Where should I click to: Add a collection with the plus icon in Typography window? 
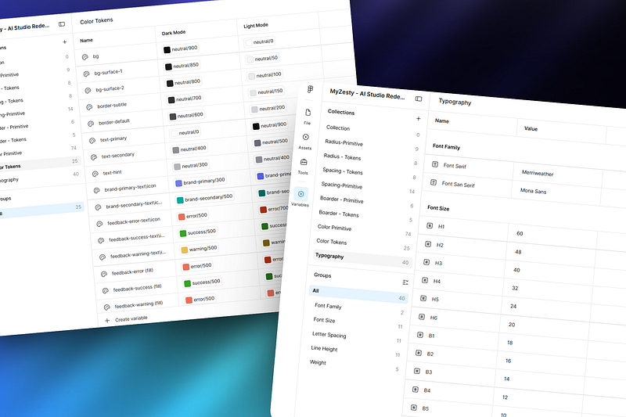(x=419, y=118)
